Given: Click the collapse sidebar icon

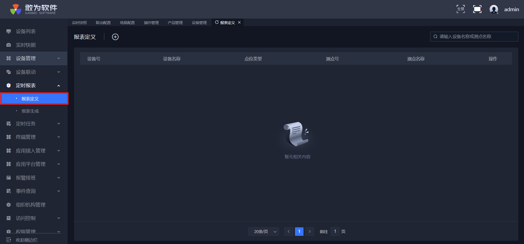Looking at the screenshot, I should [x=8, y=240].
